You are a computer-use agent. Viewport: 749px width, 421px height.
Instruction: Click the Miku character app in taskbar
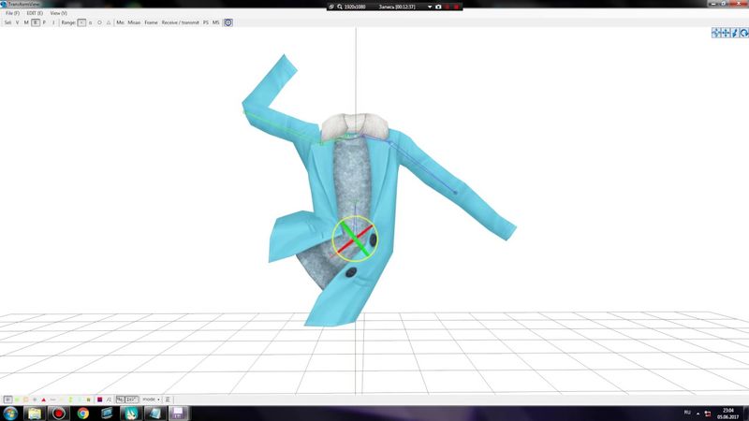click(130, 412)
